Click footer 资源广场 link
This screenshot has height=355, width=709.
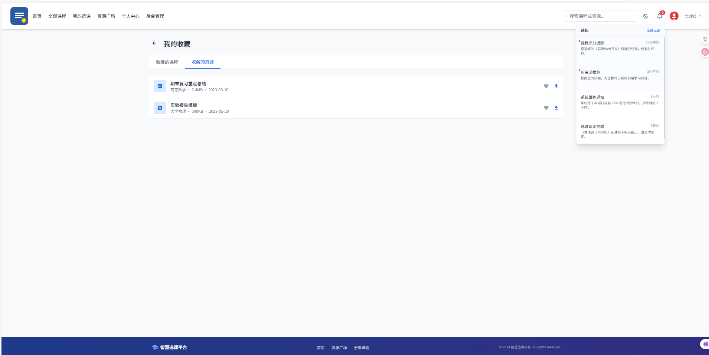(339, 348)
